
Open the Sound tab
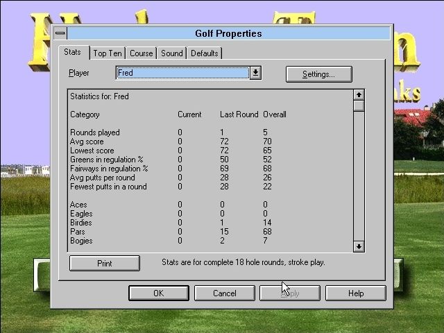pos(172,53)
